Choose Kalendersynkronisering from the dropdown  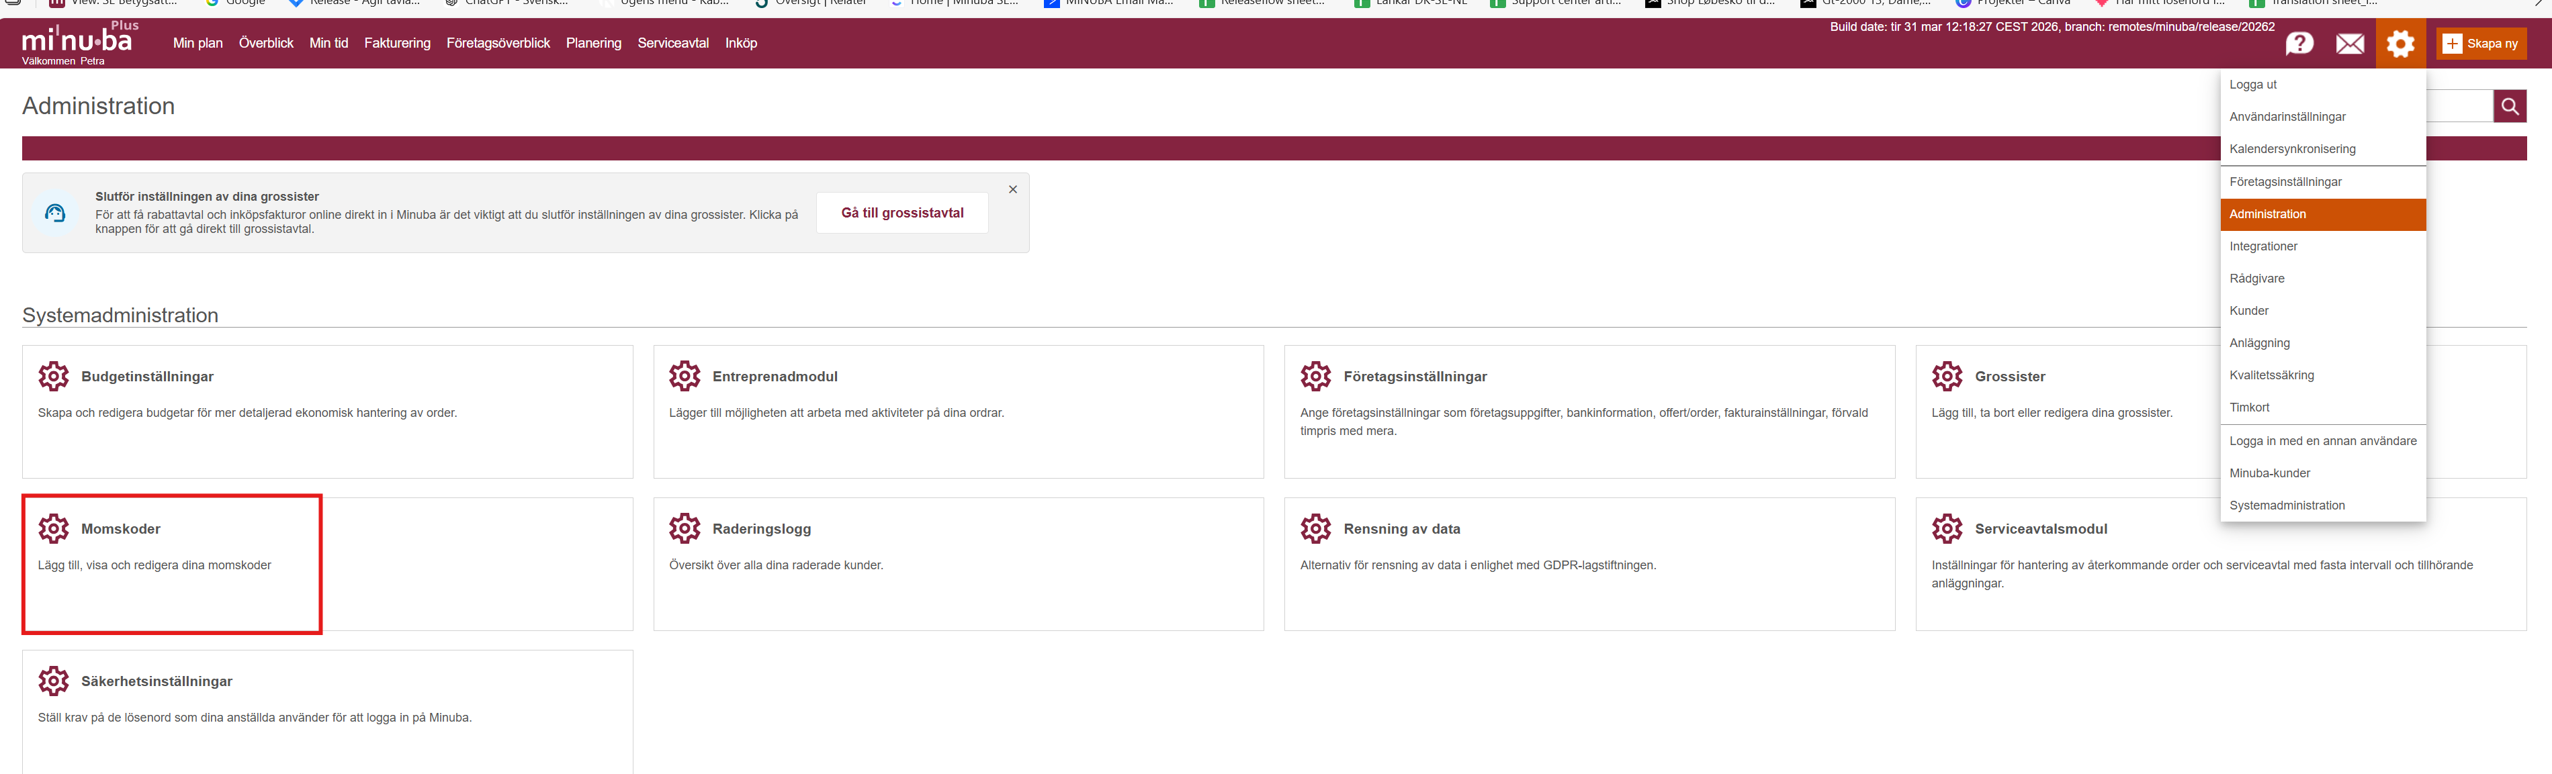(2291, 150)
